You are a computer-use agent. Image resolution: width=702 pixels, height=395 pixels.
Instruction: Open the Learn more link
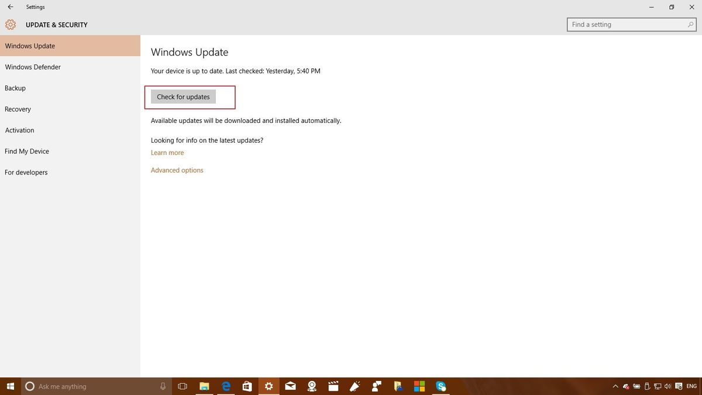pos(167,152)
